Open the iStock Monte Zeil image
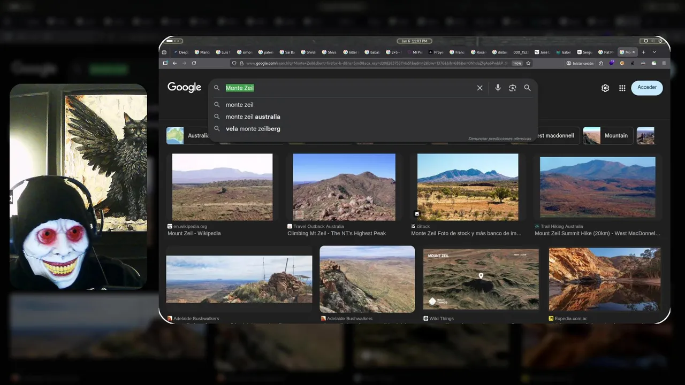Image resolution: width=685 pixels, height=385 pixels. (x=468, y=187)
